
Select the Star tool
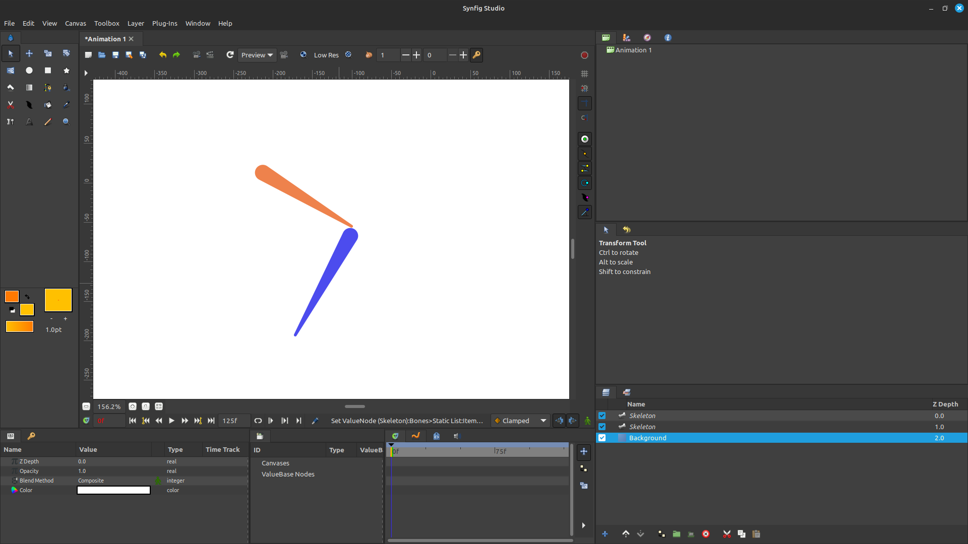pyautogui.click(x=66, y=71)
